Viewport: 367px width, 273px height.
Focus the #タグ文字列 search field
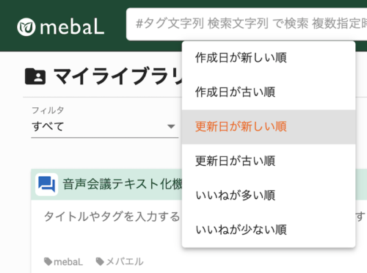(247, 24)
